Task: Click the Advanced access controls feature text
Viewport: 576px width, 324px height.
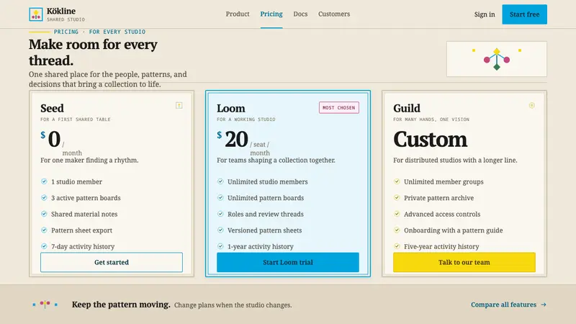Action: pyautogui.click(x=442, y=214)
